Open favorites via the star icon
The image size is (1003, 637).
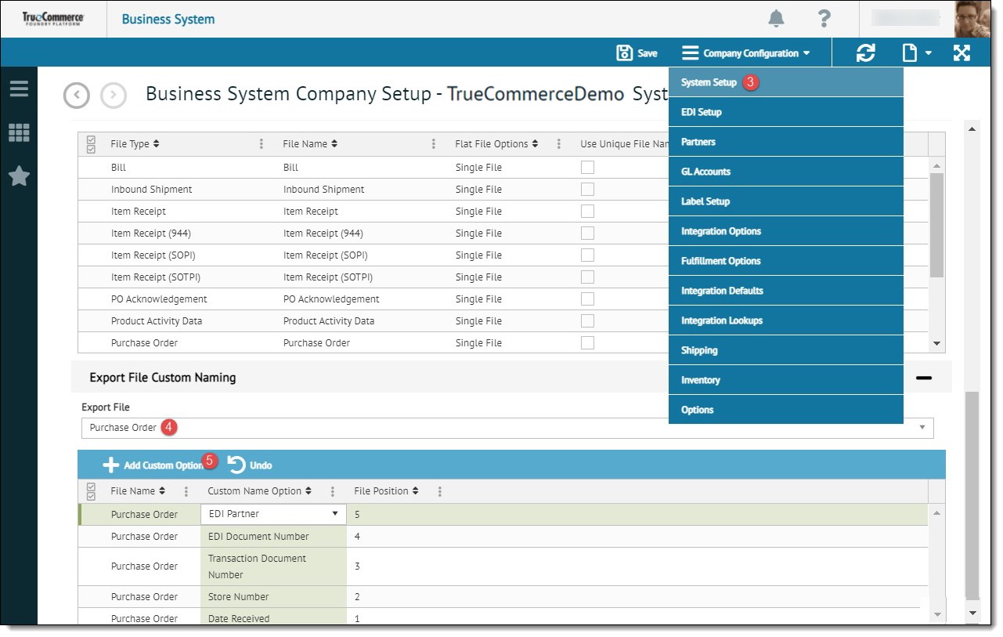pyautogui.click(x=19, y=176)
